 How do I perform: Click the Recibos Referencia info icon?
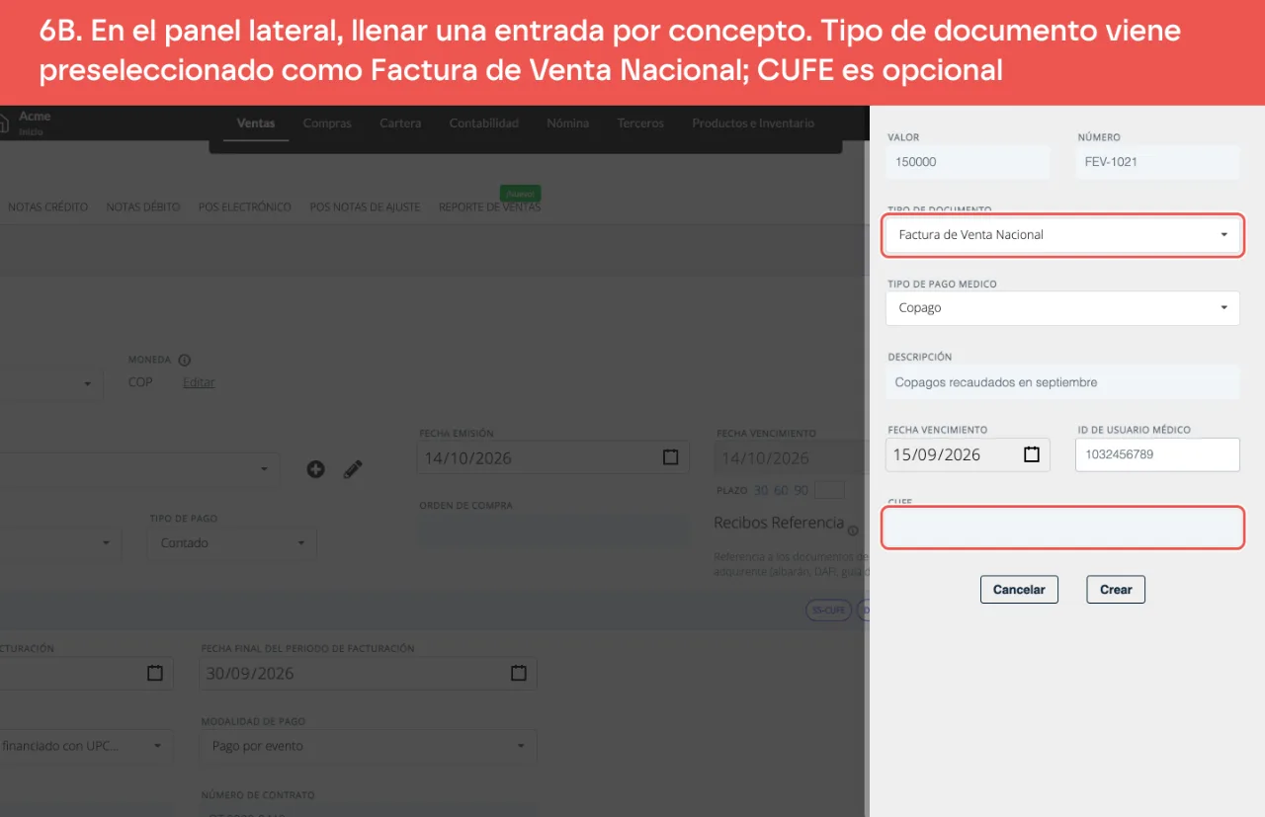853,531
